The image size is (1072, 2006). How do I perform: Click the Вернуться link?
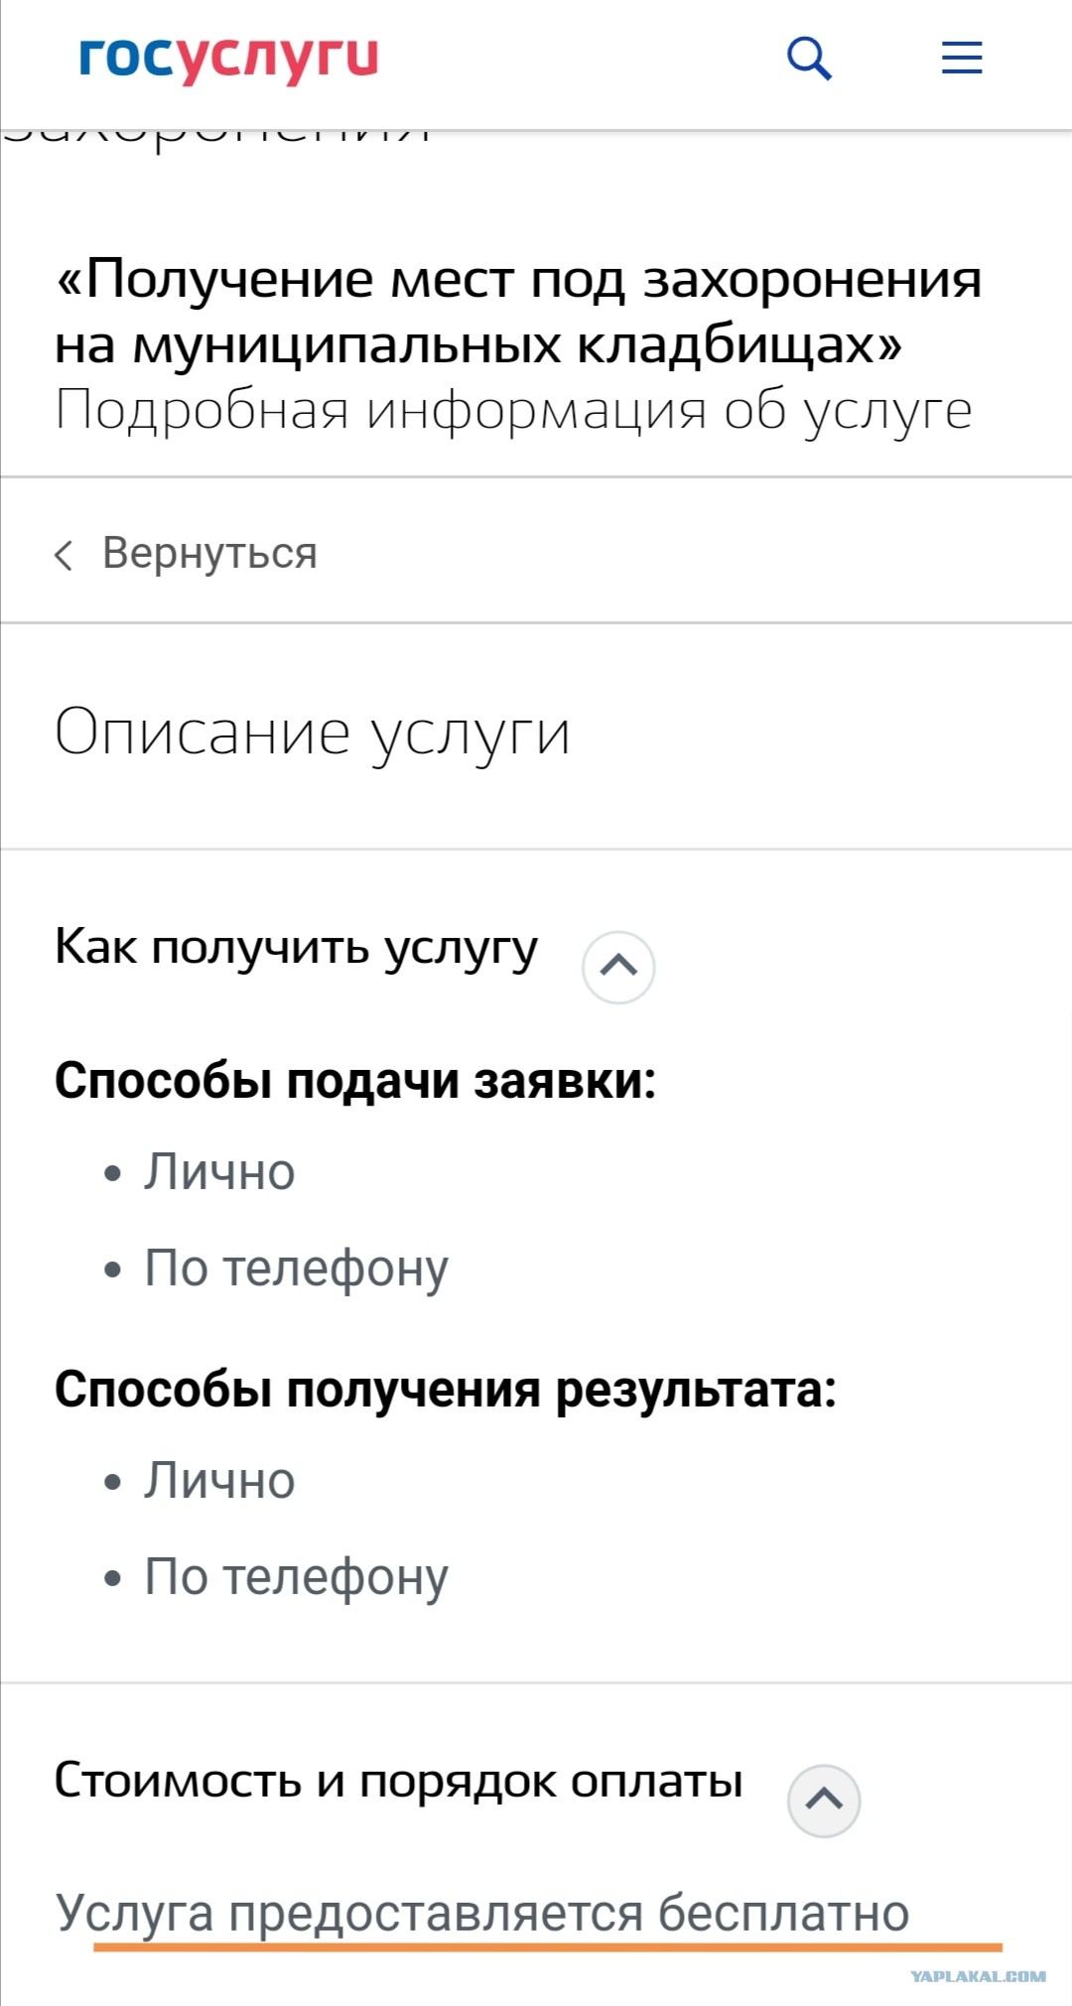209,554
